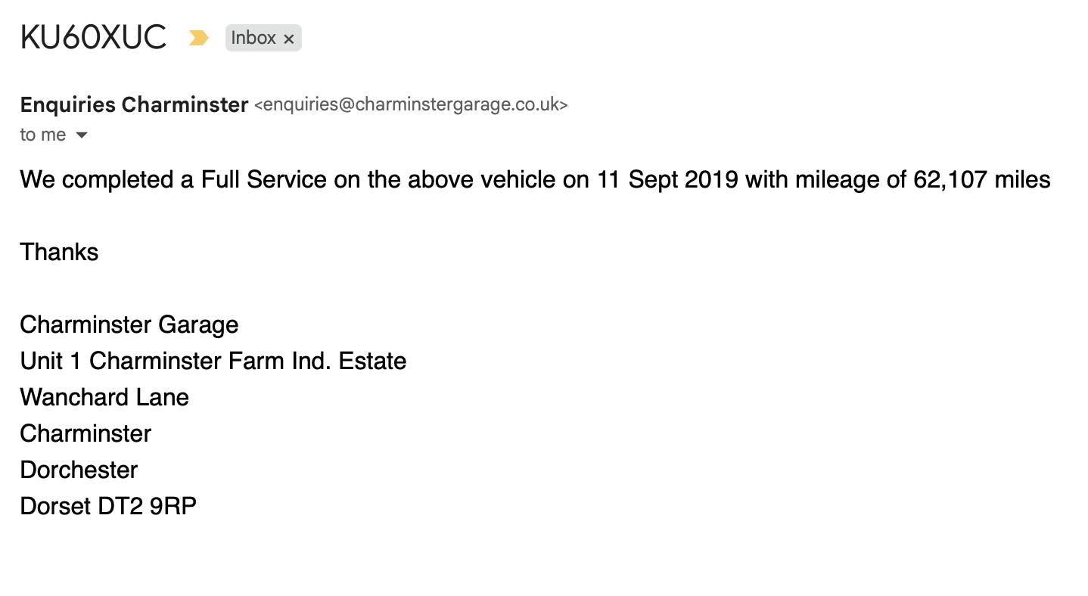1088x596 pixels.
Task: Select the subject text KU60XUC
Action: (92, 36)
